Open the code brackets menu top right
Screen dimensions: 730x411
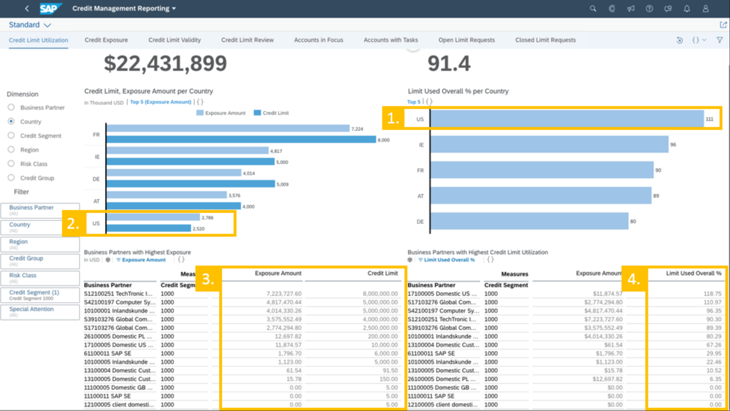698,40
